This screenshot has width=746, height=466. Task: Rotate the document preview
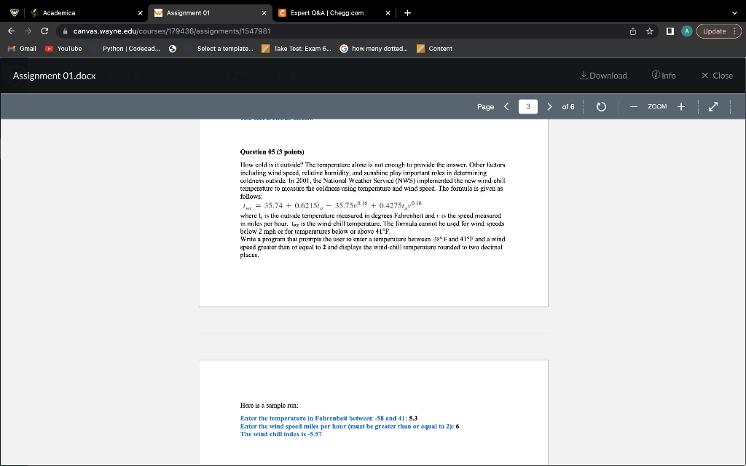(x=601, y=106)
